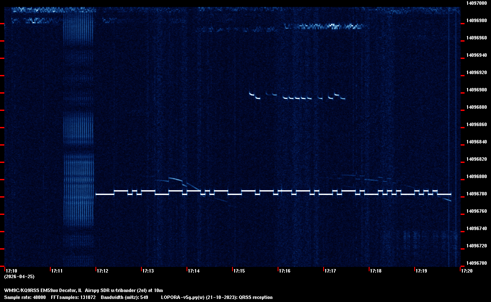This screenshot has height=302, width=491.
Task: Click the WM9C/KQ9RSS station caption line
Action: click(83, 290)
